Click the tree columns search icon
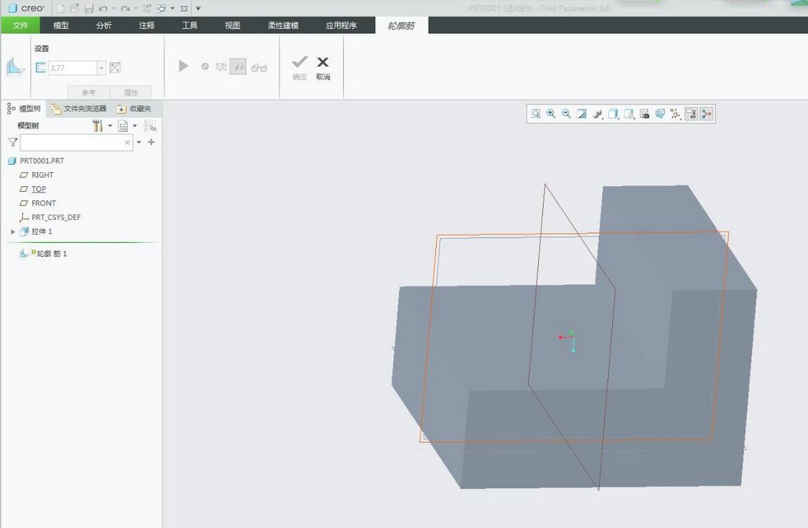The width and height of the screenshot is (808, 528). pyautogui.click(x=150, y=126)
